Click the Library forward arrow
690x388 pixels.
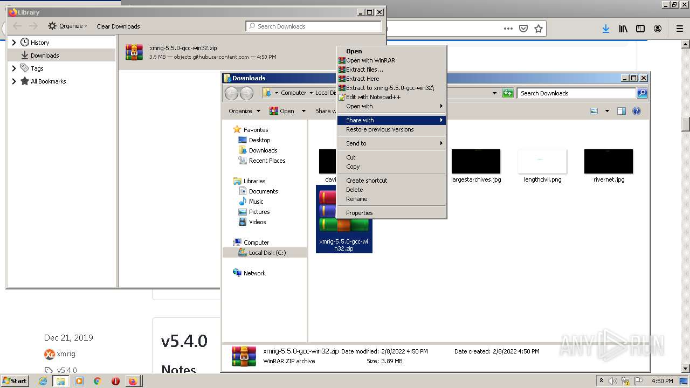pos(33,26)
